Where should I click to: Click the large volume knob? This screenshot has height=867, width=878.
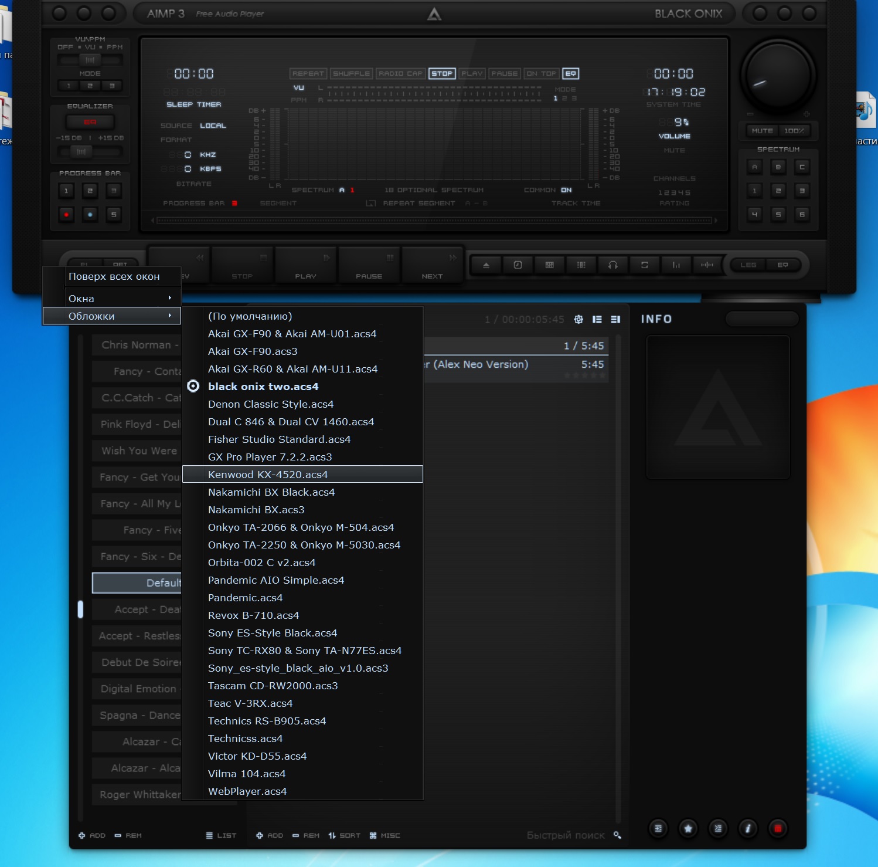[778, 76]
